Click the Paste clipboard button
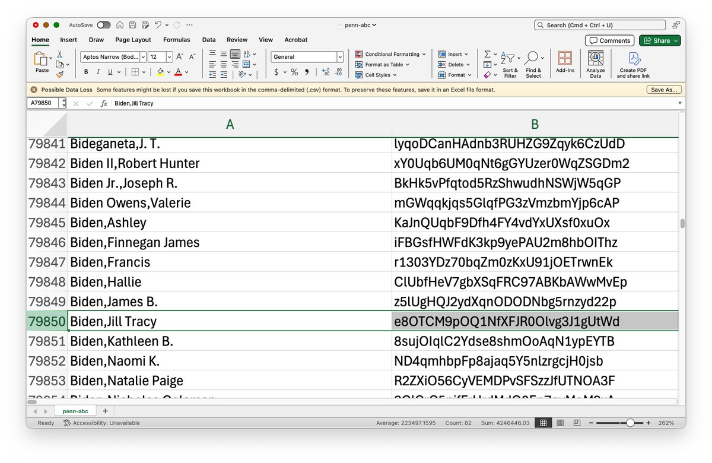This screenshot has width=712, height=463. (x=42, y=62)
